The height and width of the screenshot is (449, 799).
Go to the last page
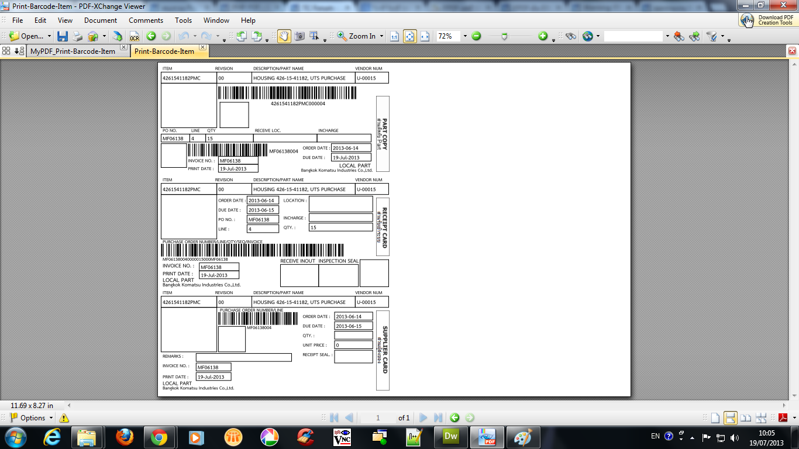coord(438,418)
